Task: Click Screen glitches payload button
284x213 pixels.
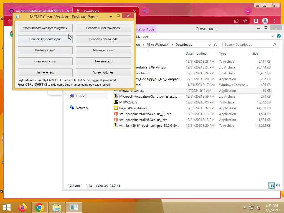Action: click(x=103, y=72)
